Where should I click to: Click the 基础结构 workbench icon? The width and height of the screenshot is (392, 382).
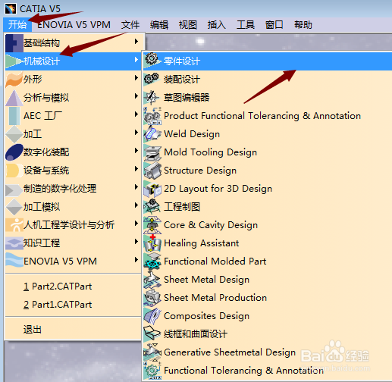14,43
